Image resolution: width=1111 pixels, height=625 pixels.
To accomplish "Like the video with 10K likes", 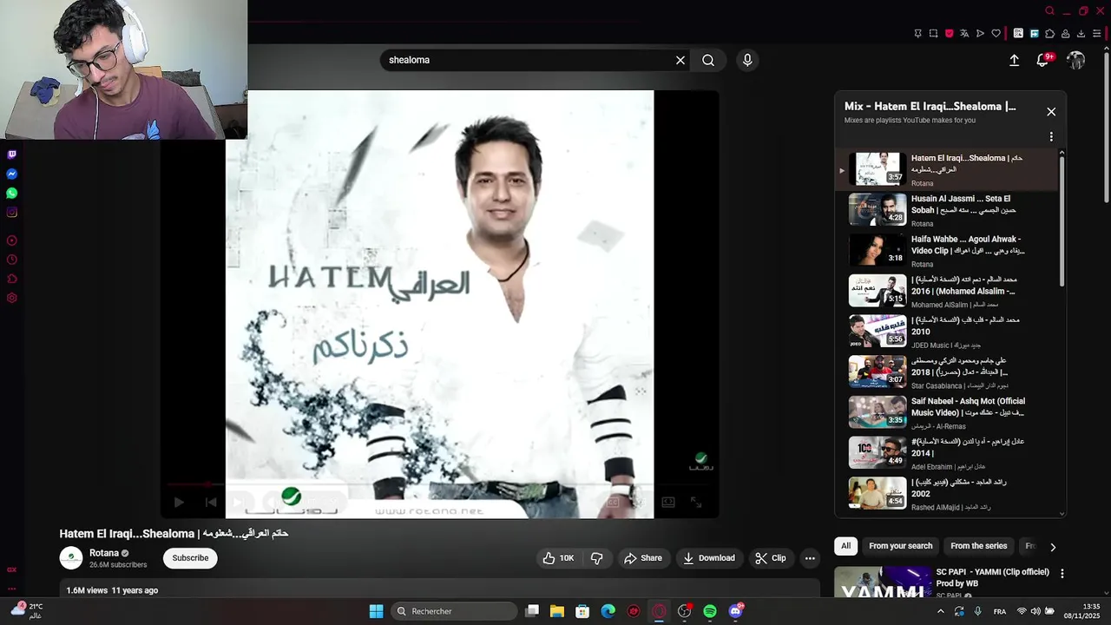I will pyautogui.click(x=558, y=558).
